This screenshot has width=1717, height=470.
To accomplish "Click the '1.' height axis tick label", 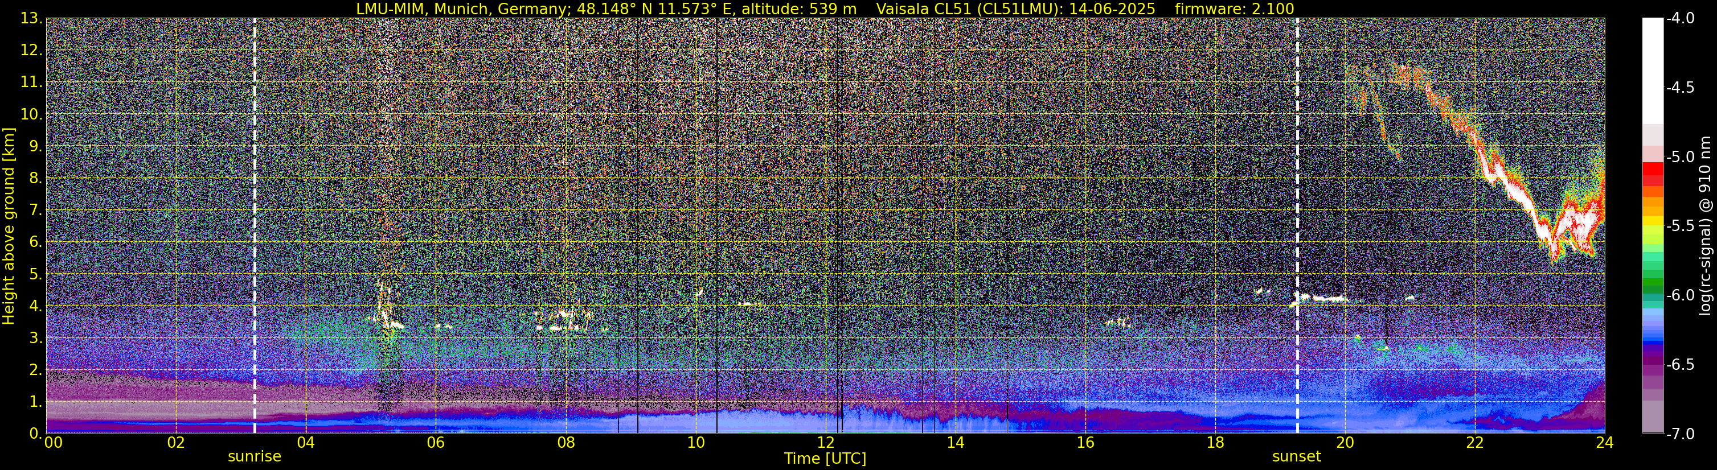I will point(36,402).
